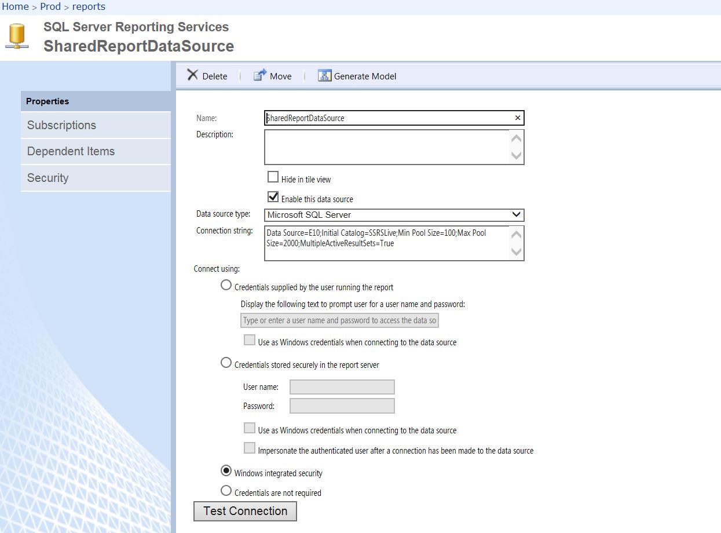Select Credentials supplied by the user option
The height and width of the screenshot is (533, 721).
(226, 285)
